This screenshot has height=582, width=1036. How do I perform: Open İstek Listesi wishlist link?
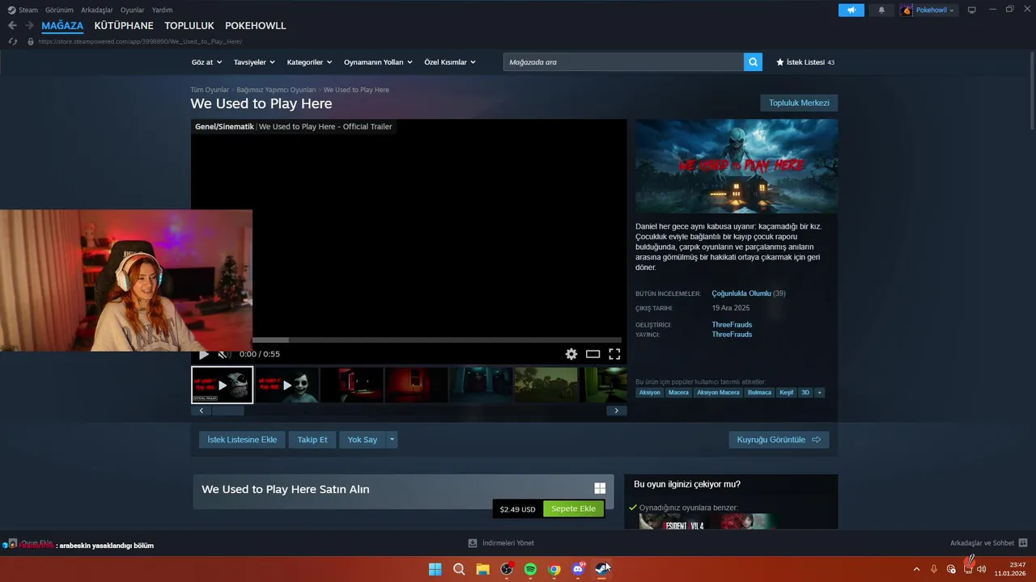click(x=805, y=62)
